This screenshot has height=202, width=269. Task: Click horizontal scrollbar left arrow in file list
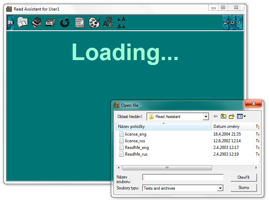click(x=119, y=168)
